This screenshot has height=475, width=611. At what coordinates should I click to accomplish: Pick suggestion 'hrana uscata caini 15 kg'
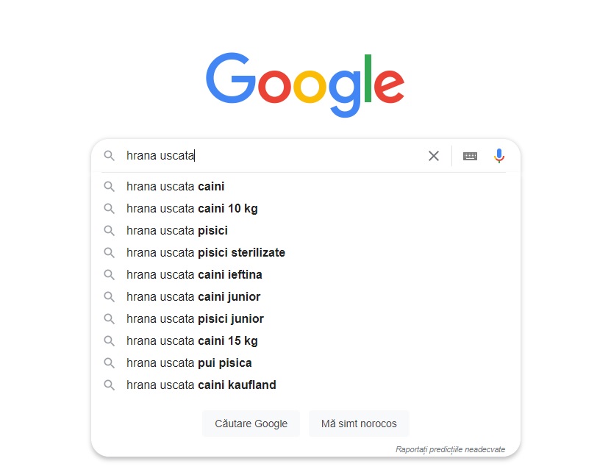192,341
